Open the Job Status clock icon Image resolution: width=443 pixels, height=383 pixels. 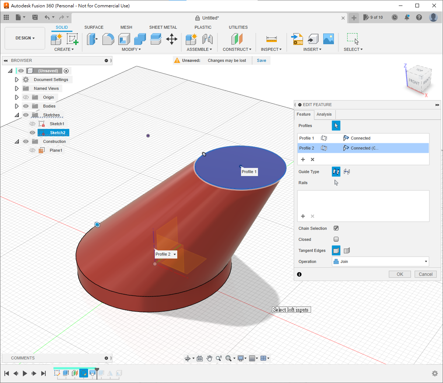[x=395, y=17]
